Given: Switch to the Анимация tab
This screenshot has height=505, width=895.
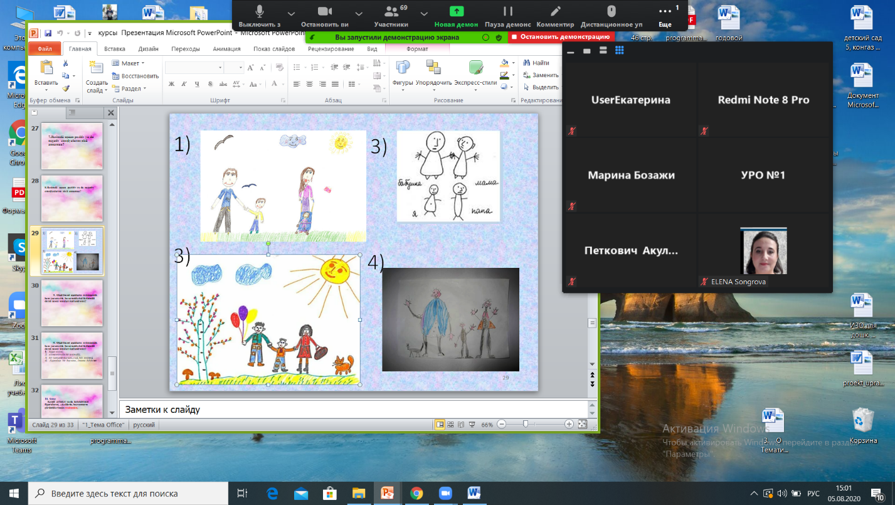Looking at the screenshot, I should click(226, 49).
